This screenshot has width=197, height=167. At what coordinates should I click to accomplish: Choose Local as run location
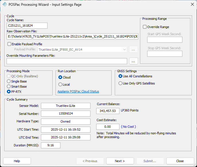(60, 85)
